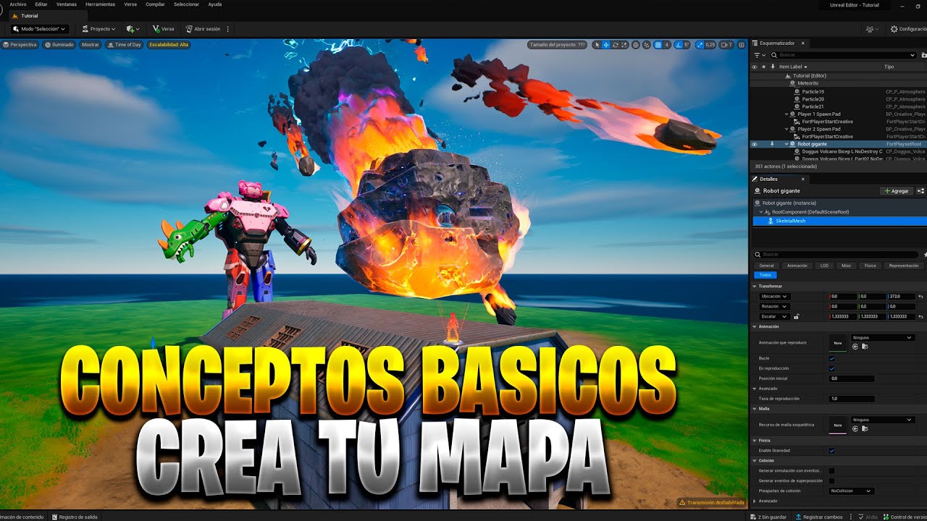Screen dimensions: 927x521
Task: Open the Compilar menu
Action: 155,4
